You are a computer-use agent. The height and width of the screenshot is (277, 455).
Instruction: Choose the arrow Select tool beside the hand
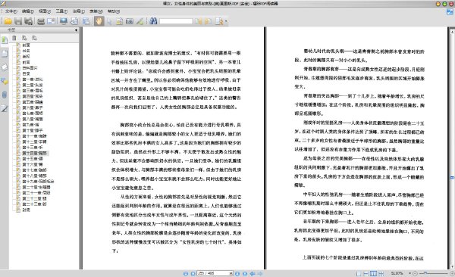click(109, 21)
